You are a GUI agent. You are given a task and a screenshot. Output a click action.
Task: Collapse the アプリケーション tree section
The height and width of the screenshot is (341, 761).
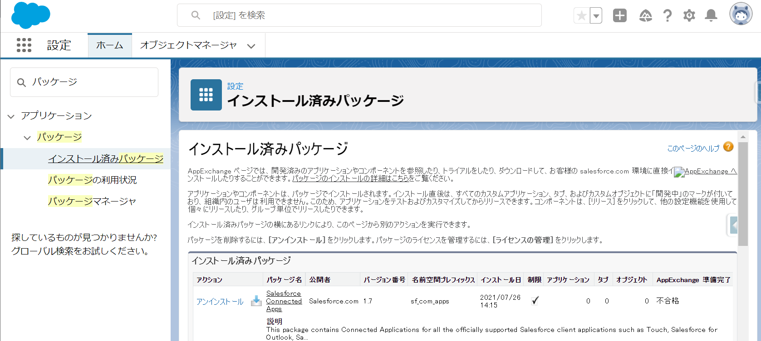click(11, 116)
